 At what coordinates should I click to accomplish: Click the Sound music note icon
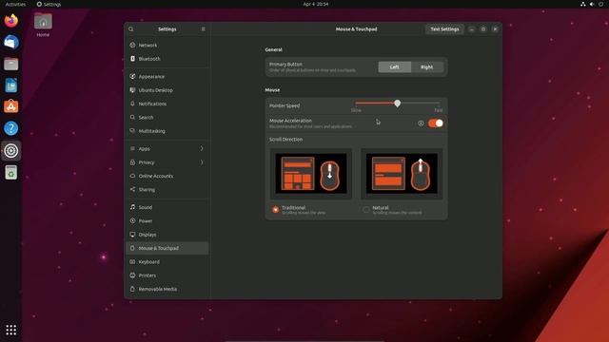[x=132, y=207]
